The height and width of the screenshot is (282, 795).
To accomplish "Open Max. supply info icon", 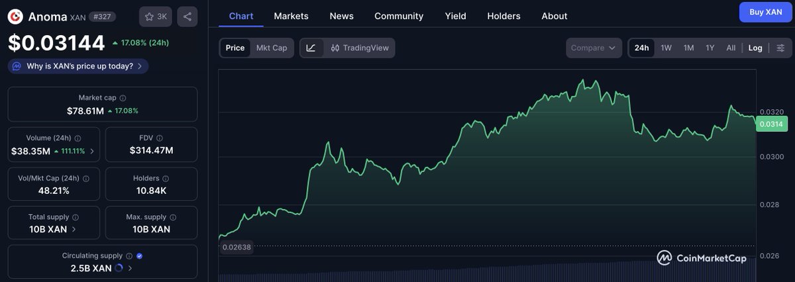I will (173, 217).
